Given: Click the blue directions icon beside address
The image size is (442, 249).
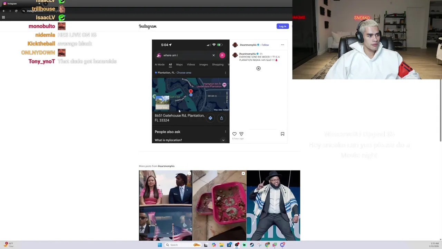Looking at the screenshot, I should click(x=210, y=118).
